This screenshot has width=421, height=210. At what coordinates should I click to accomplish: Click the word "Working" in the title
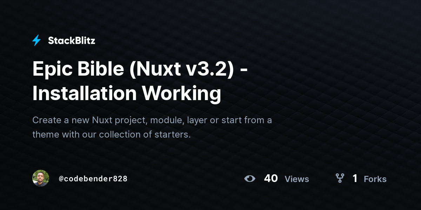click(x=181, y=94)
